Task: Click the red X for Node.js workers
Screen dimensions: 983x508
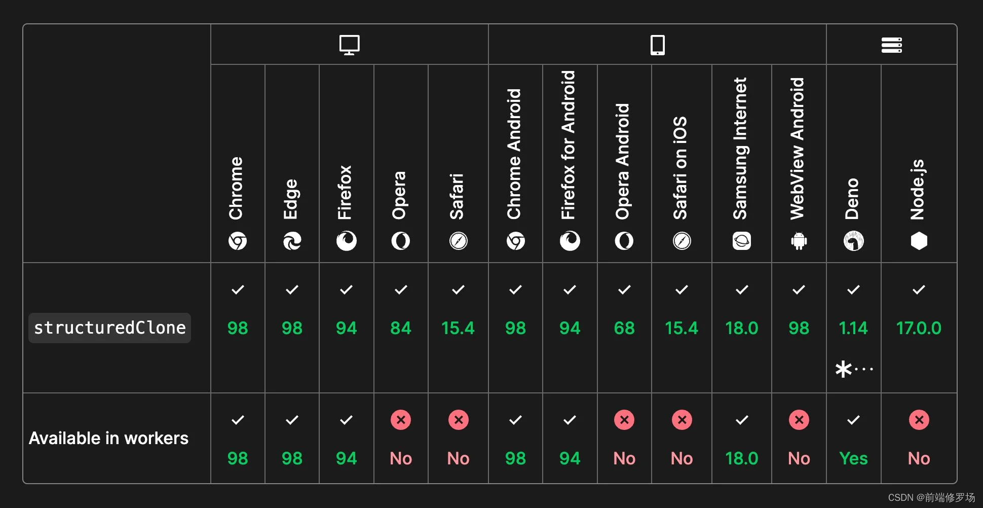Action: pyautogui.click(x=919, y=420)
